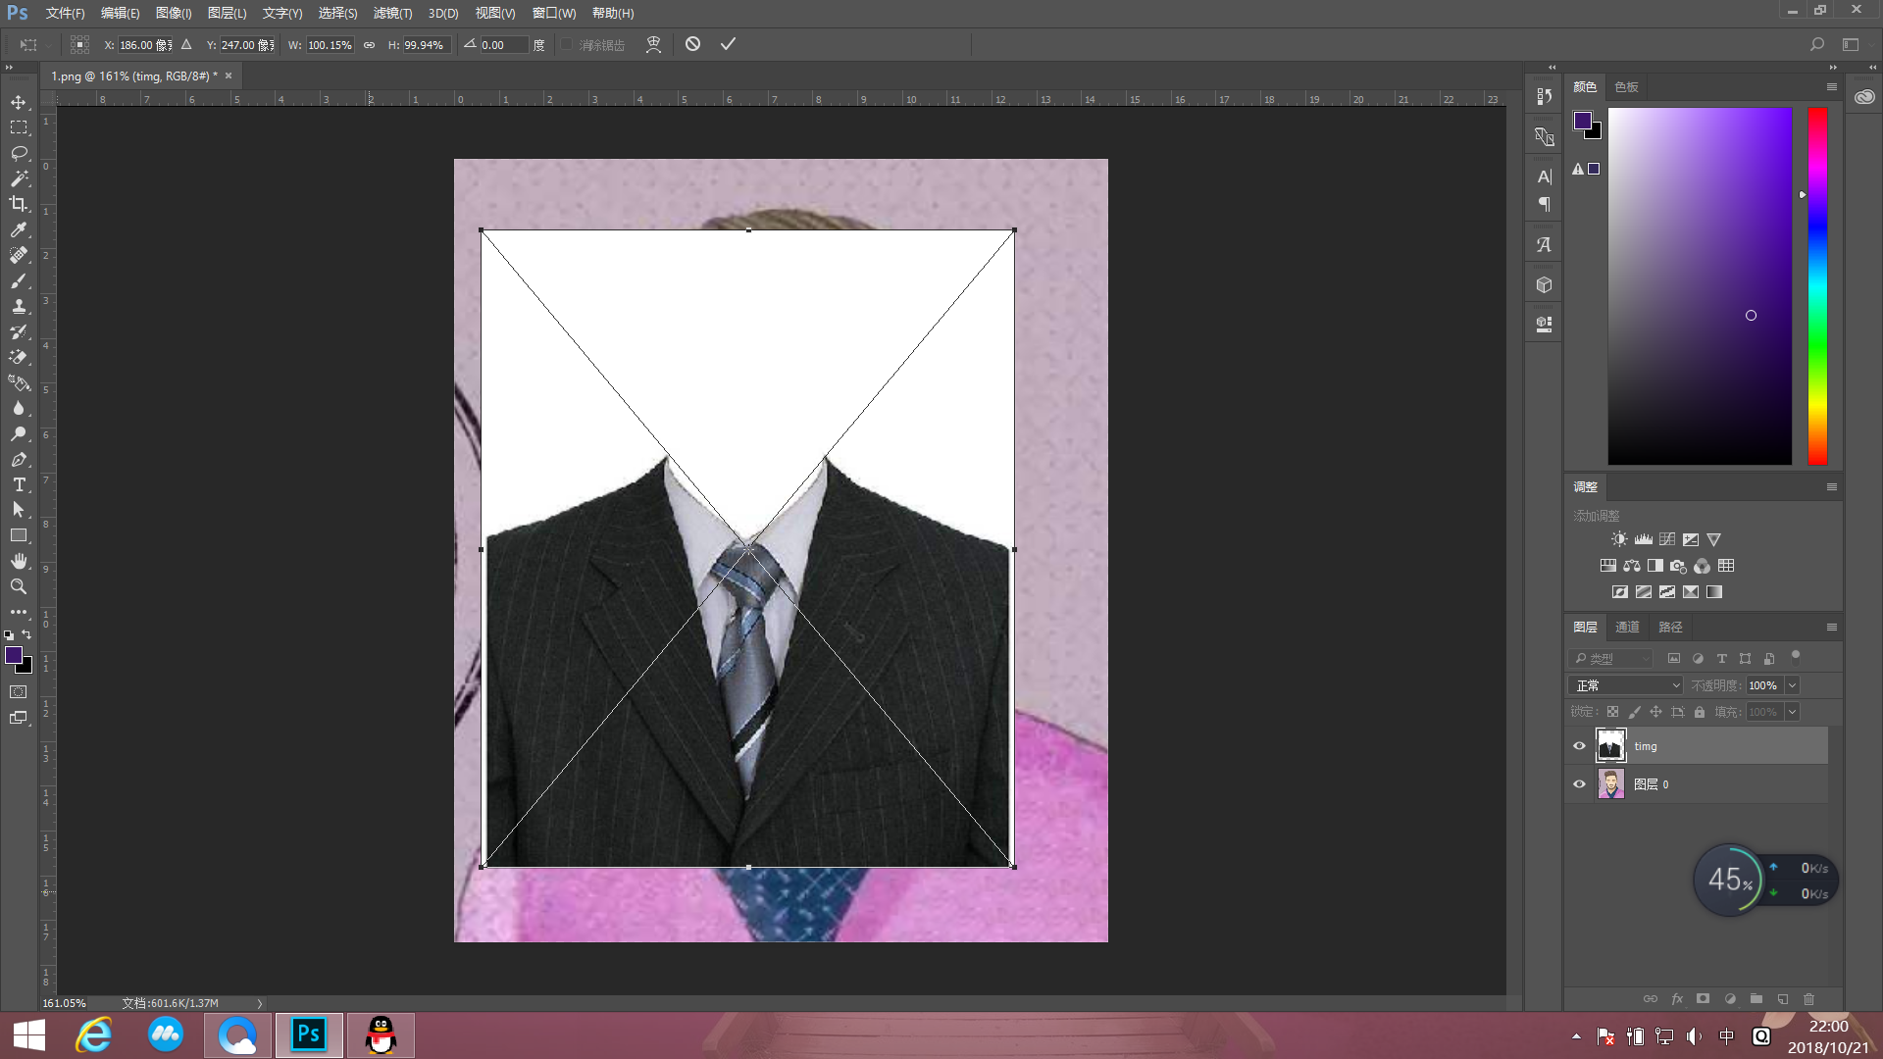Screen dimensions: 1883x1059
Task: Toggle warp mode icon in options bar
Action: pyautogui.click(x=653, y=44)
